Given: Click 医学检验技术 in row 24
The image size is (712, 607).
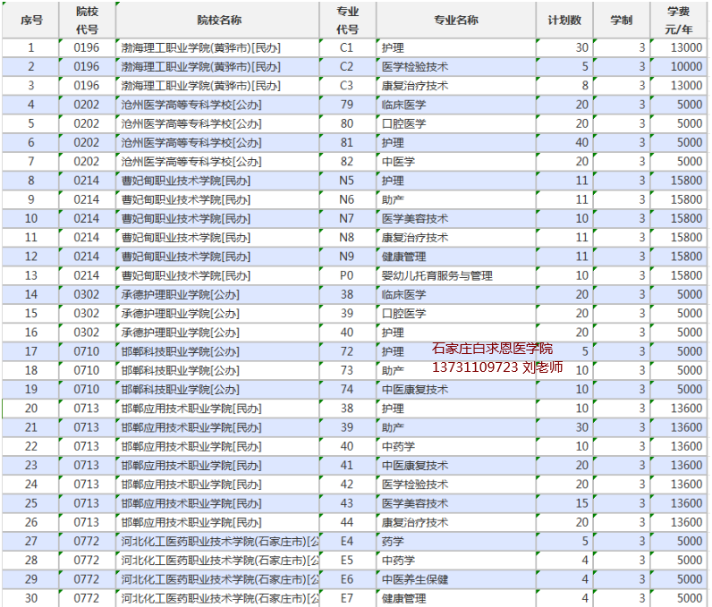Looking at the screenshot, I should point(415,485).
